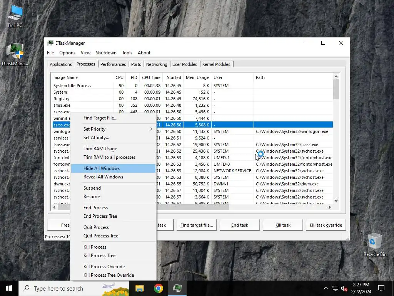
Task: Choose Reveal All Windows
Action: click(114, 177)
